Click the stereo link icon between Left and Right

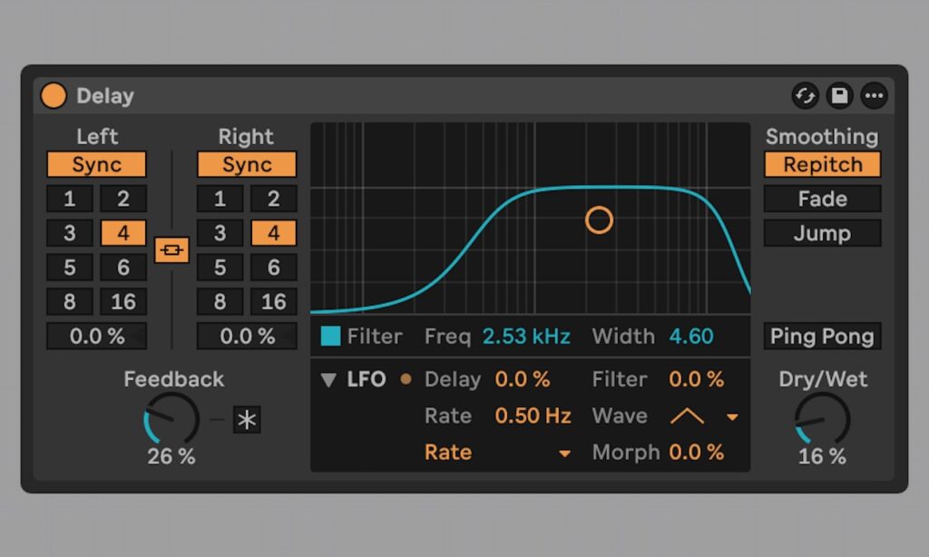(172, 249)
